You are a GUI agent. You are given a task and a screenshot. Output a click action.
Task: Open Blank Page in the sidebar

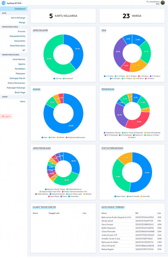20,92
